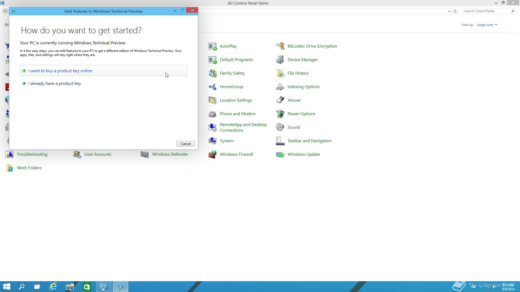
Task: Open File Explorer from the taskbar
Action: tap(70, 287)
